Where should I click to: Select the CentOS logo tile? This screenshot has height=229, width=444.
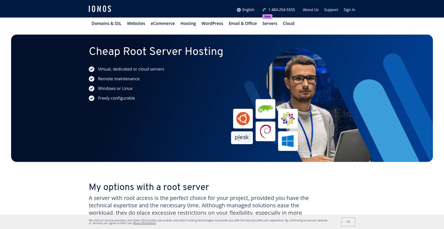(288, 119)
